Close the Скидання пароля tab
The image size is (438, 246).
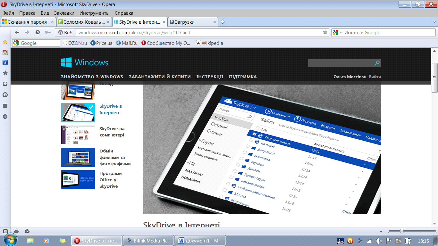[x=53, y=22]
